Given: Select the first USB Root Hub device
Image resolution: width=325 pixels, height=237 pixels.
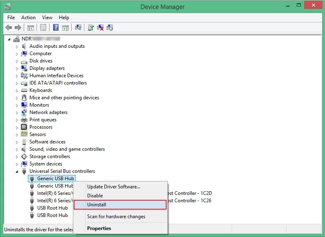Looking at the screenshot, I should pos(52,208).
